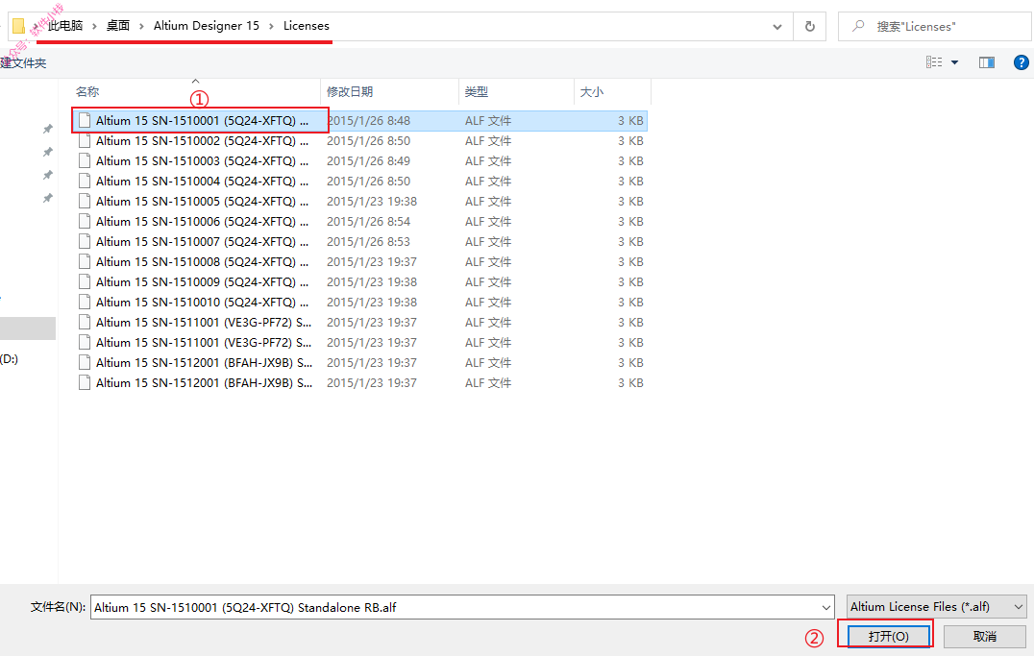The image size is (1034, 656).
Task: Click the folder icon in the address bar
Action: 18,26
